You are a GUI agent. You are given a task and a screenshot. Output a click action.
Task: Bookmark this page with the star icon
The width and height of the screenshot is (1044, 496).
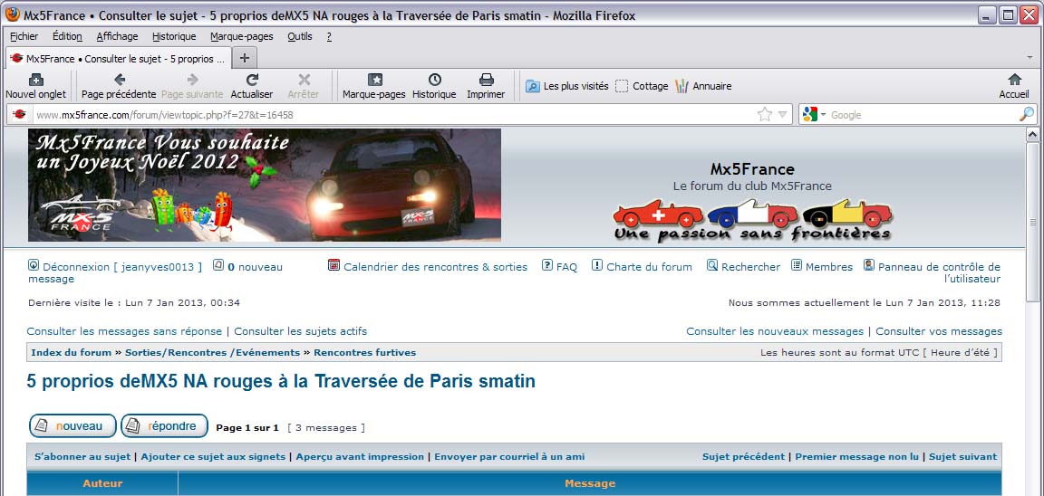pyautogui.click(x=764, y=114)
